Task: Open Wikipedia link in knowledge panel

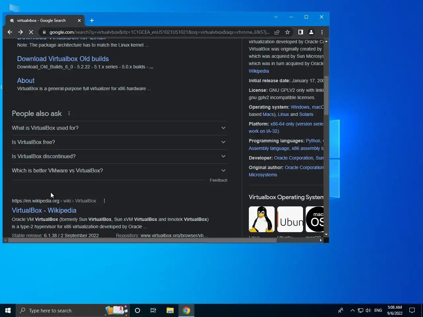Action: tap(259, 71)
